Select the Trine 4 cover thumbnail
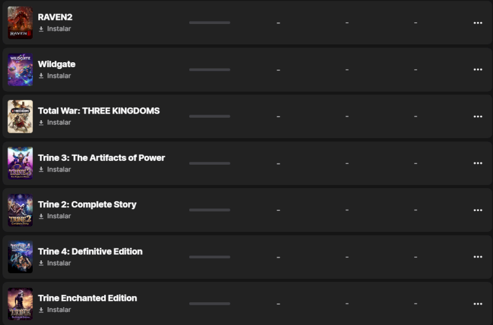 coord(20,257)
